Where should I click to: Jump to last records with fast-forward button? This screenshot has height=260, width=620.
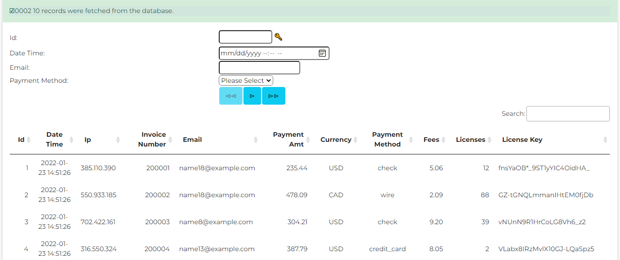coord(274,96)
